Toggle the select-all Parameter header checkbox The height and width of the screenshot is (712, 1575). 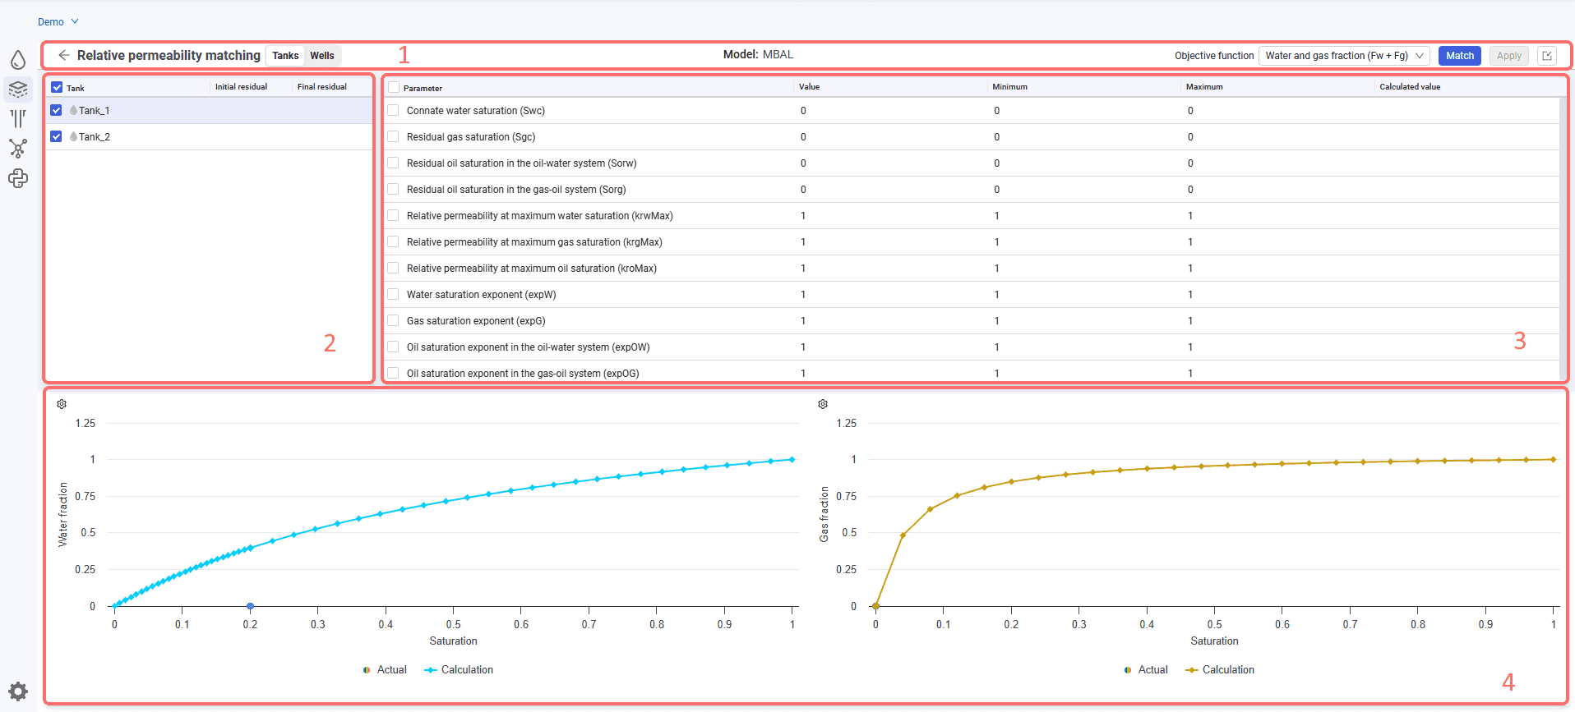click(394, 87)
